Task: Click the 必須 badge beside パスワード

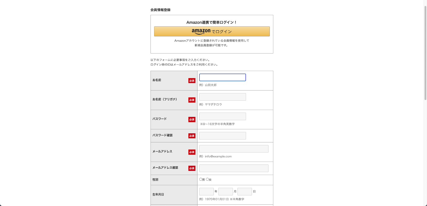Action: point(192,120)
